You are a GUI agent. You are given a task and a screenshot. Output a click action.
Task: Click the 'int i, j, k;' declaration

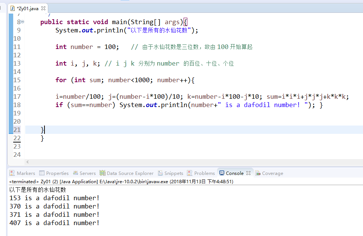pos(78,63)
